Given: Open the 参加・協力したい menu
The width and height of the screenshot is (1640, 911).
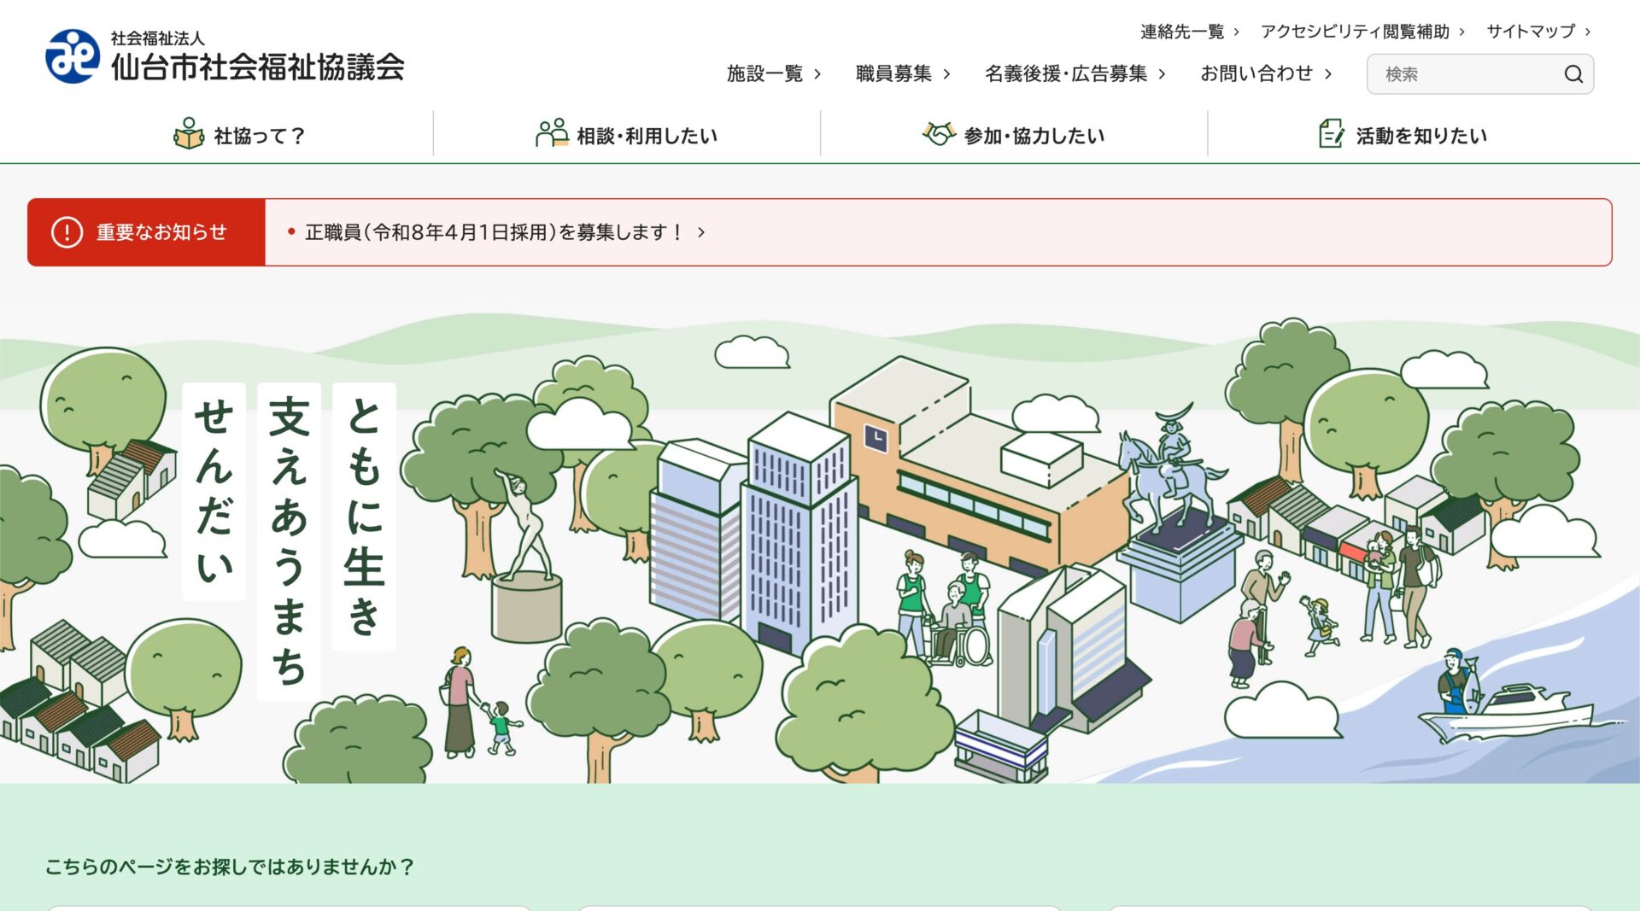Looking at the screenshot, I should coord(1014,135).
